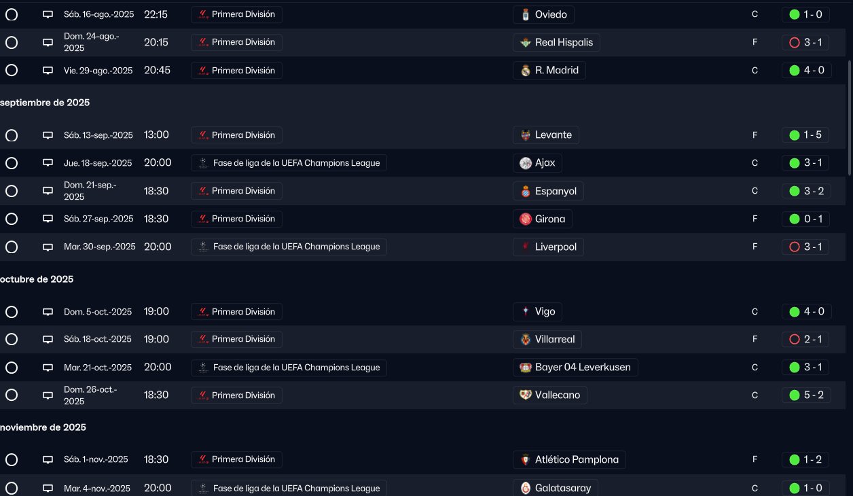This screenshot has height=496, width=853.
Task: Click the TV icon on Levante row
Action: click(48, 135)
